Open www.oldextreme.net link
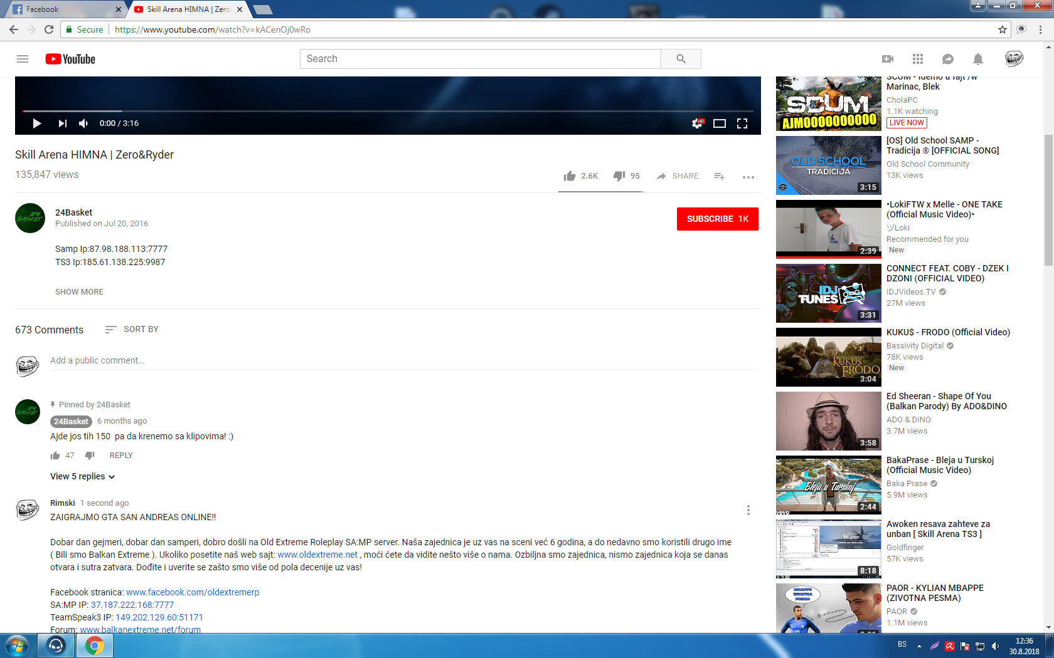Screen dimensions: 1054x658 point(317,555)
